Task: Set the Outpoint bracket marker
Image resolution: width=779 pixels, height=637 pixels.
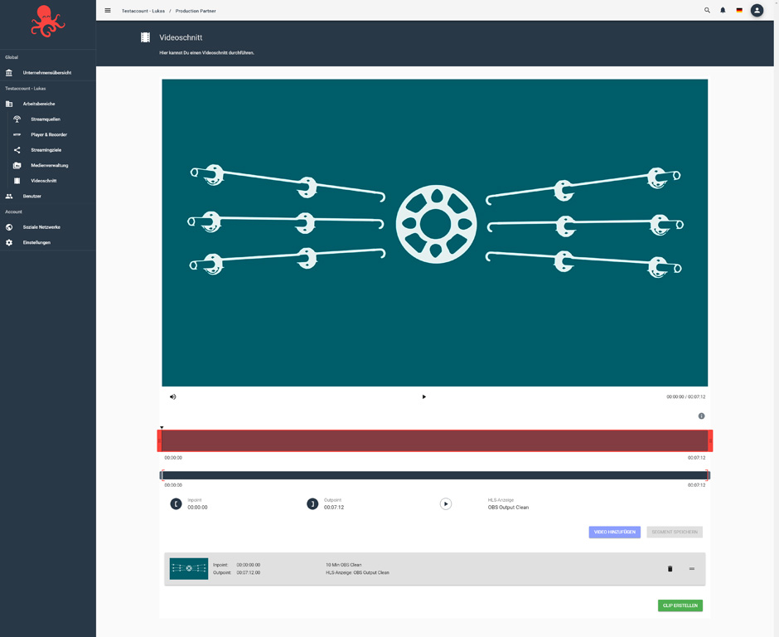Action: click(x=312, y=504)
